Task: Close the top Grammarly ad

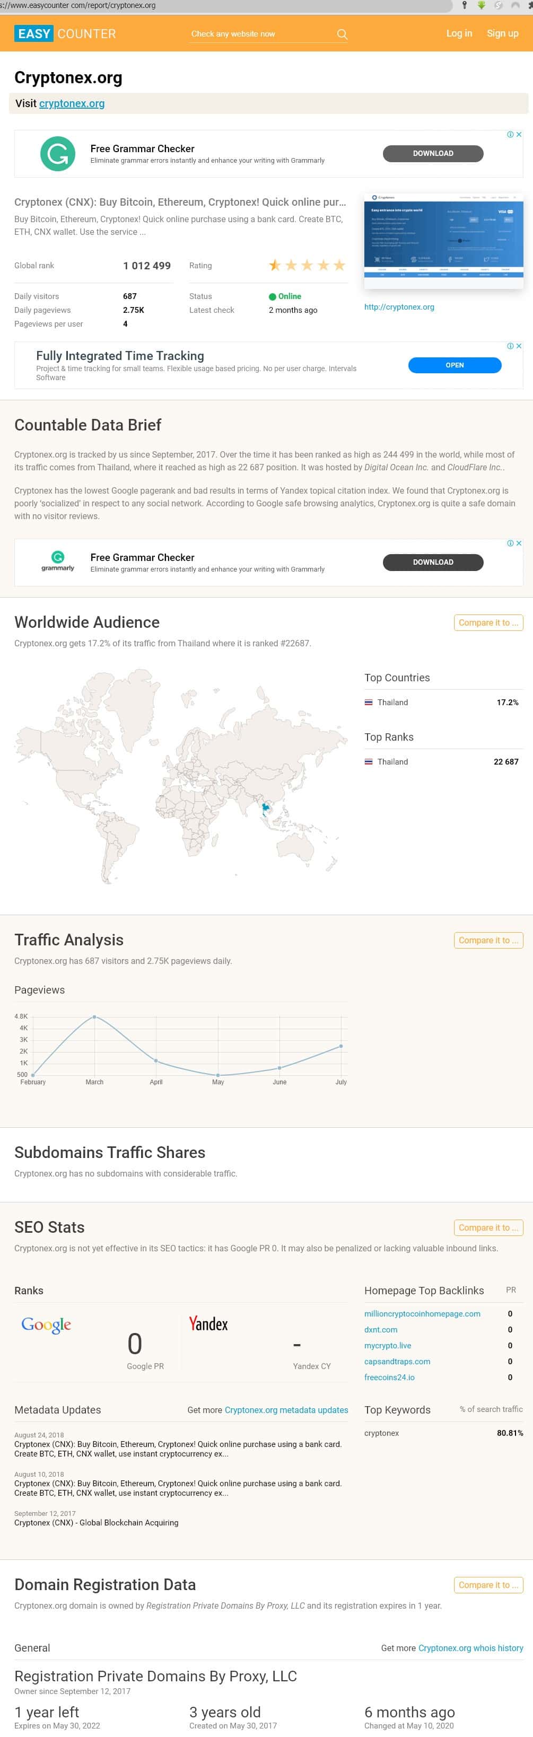Action: coord(519,135)
